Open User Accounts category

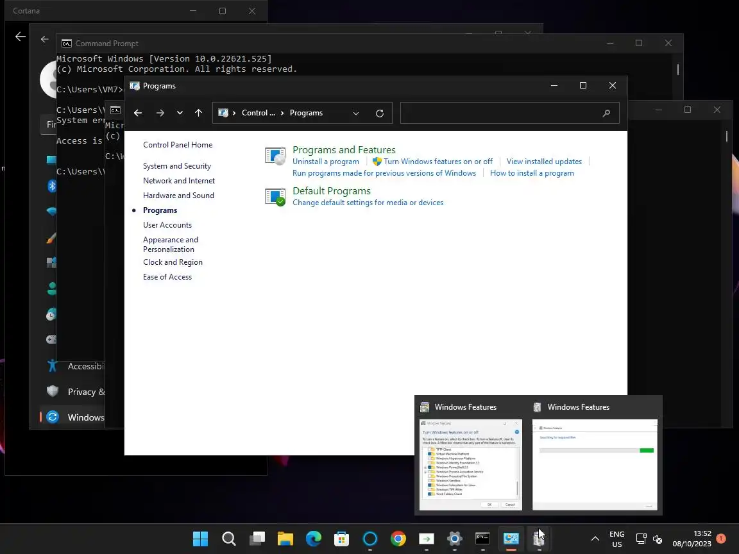click(167, 225)
